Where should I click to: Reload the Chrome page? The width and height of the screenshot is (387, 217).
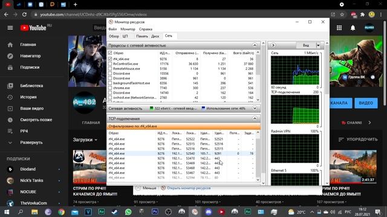point(24,14)
